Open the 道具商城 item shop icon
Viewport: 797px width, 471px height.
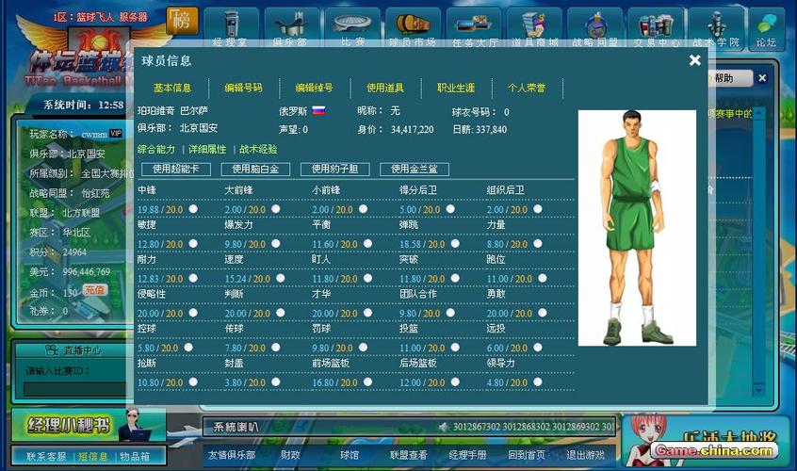pos(534,25)
